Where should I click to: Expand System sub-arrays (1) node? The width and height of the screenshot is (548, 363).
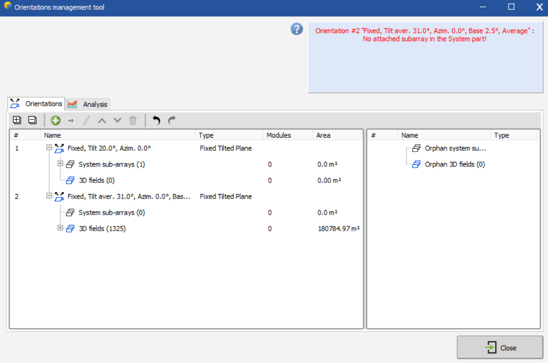(x=61, y=164)
